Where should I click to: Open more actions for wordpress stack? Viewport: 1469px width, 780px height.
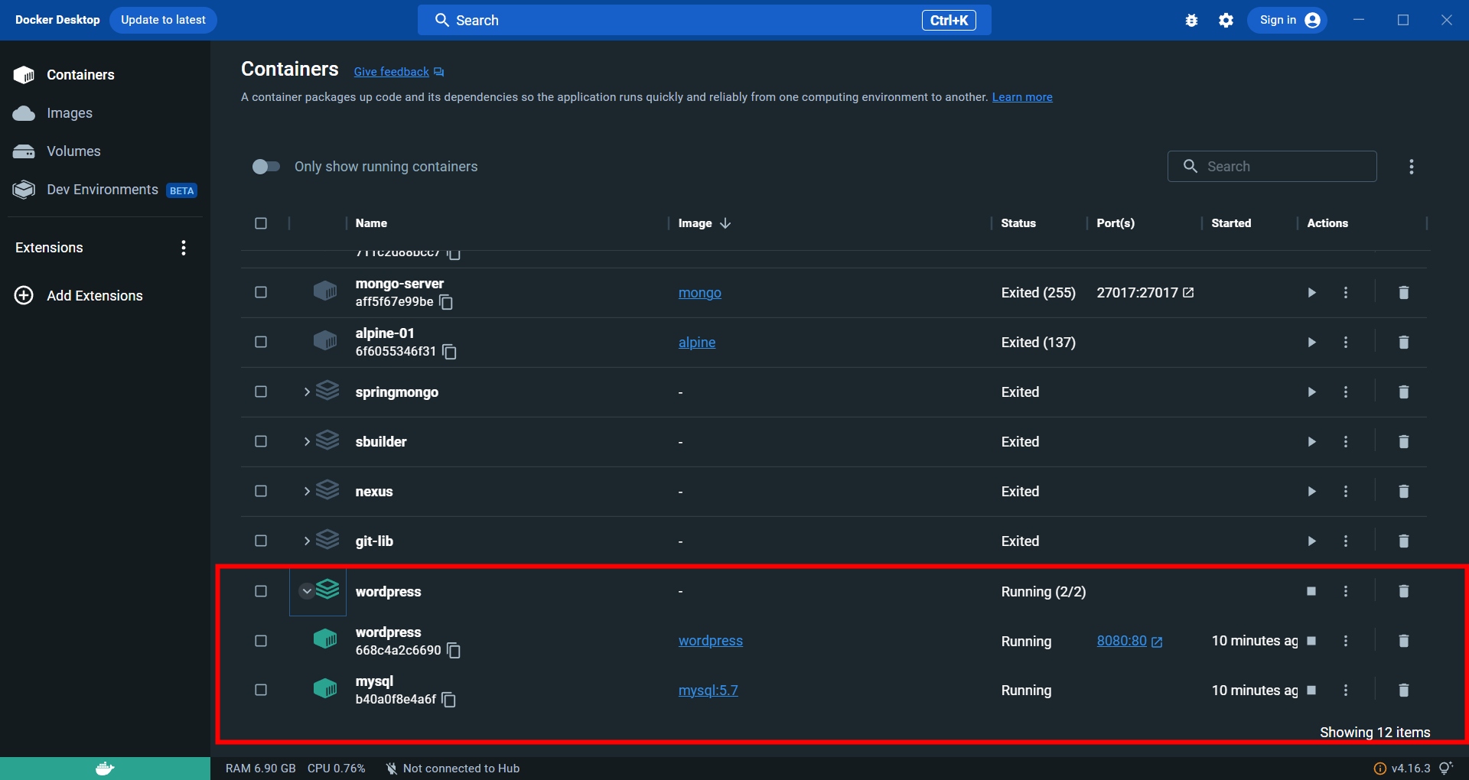[1346, 591]
